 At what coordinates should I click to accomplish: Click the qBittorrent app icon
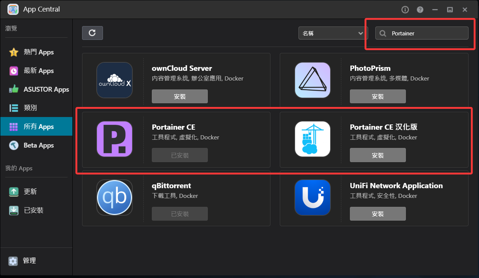(x=115, y=198)
